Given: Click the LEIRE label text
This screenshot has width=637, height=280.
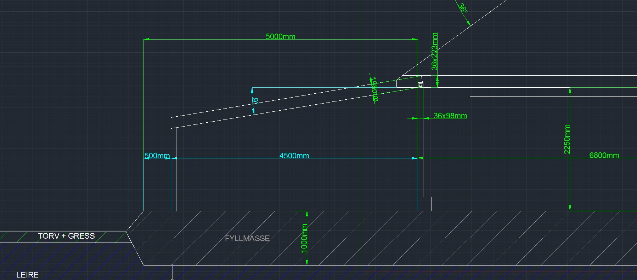Looking at the screenshot, I should click(27, 275).
